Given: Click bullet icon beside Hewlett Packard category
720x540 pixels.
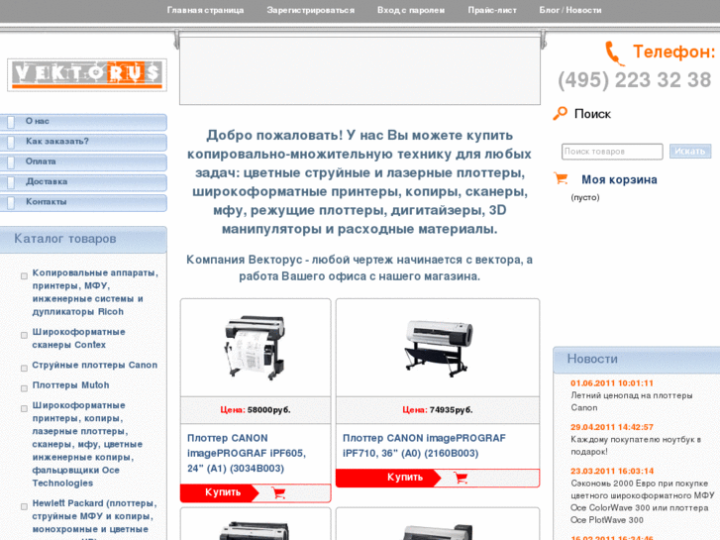Looking at the screenshot, I should 24,506.
